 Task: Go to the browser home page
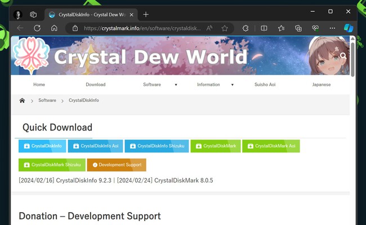click(x=54, y=28)
